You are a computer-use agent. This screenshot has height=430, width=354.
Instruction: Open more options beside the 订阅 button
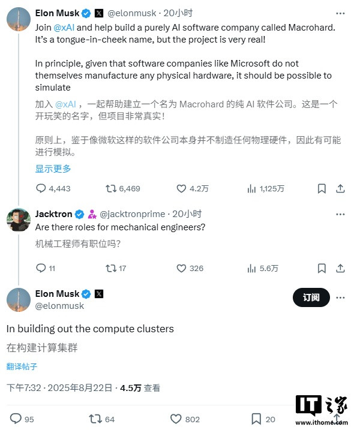point(340,297)
